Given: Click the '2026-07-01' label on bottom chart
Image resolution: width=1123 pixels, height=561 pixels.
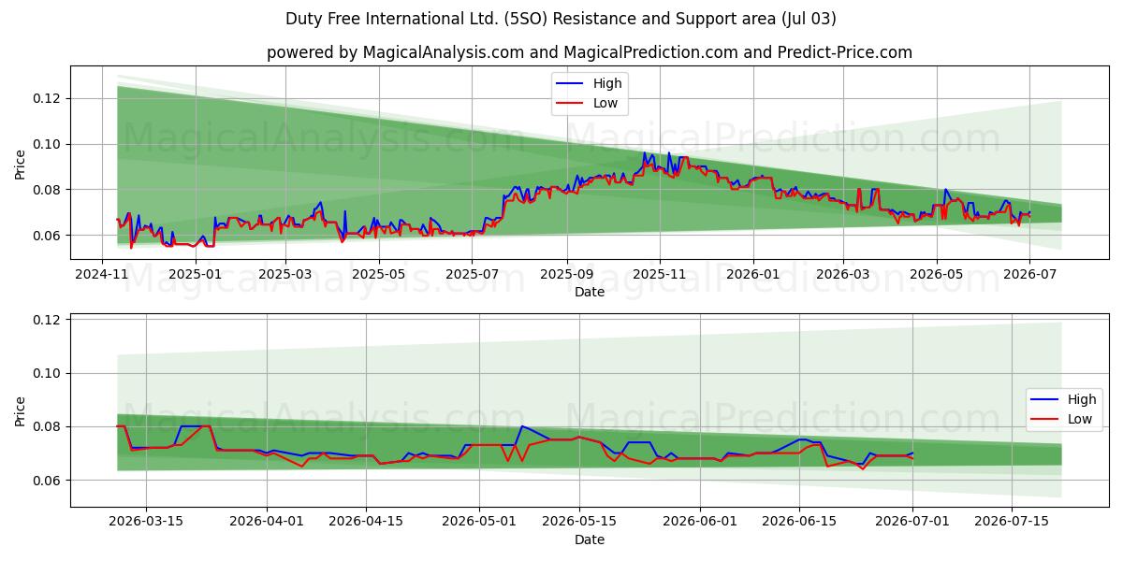Looking at the screenshot, I should click(x=912, y=522).
